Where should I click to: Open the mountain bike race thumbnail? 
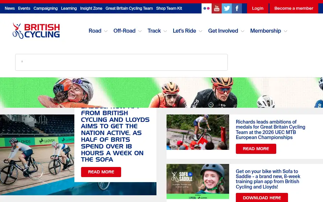coord(198,132)
